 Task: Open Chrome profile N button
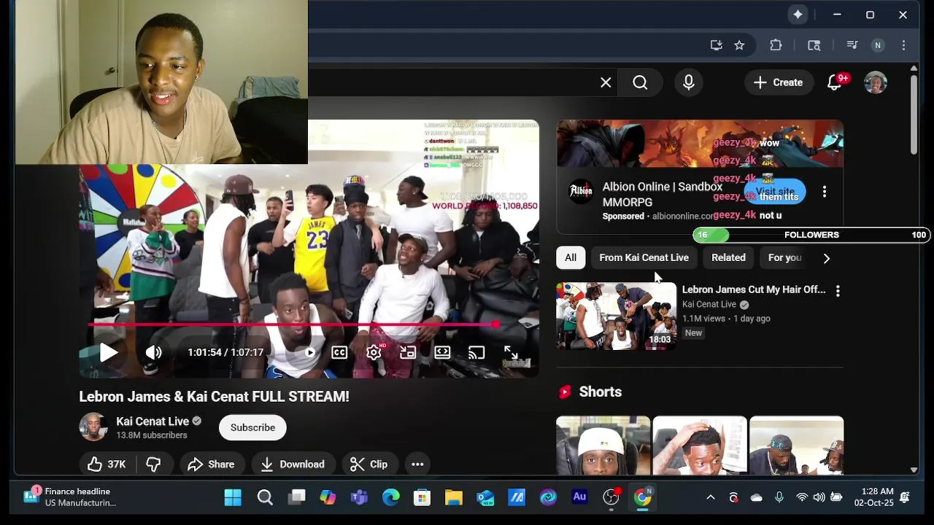click(878, 45)
